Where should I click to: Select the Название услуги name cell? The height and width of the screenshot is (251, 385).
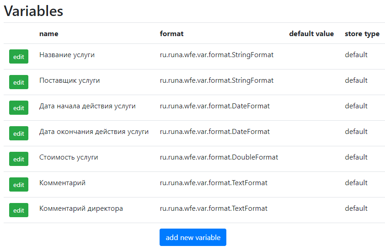(67, 55)
